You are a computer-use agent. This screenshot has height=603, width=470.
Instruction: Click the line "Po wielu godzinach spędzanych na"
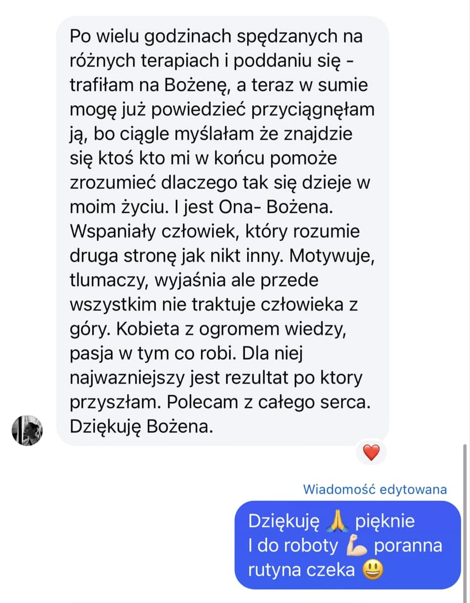coord(216,36)
